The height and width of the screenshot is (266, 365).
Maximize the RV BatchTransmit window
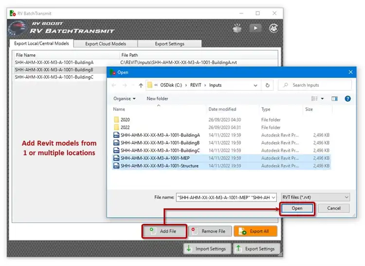click(257, 13)
